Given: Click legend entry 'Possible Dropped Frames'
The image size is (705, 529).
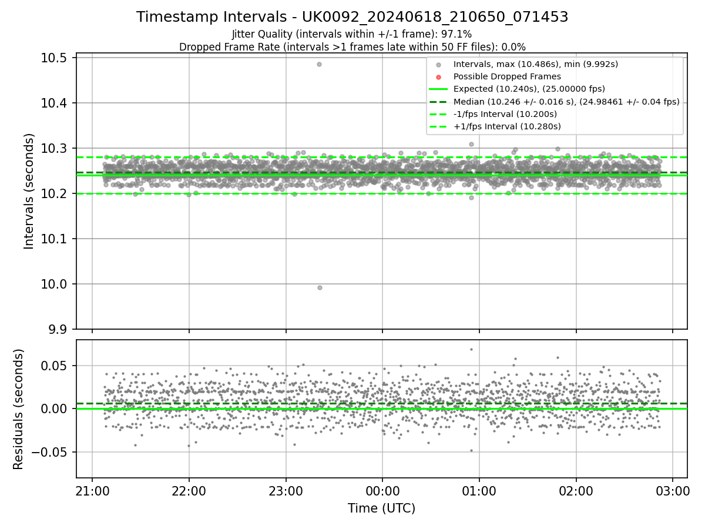Looking at the screenshot, I should pos(507,76).
